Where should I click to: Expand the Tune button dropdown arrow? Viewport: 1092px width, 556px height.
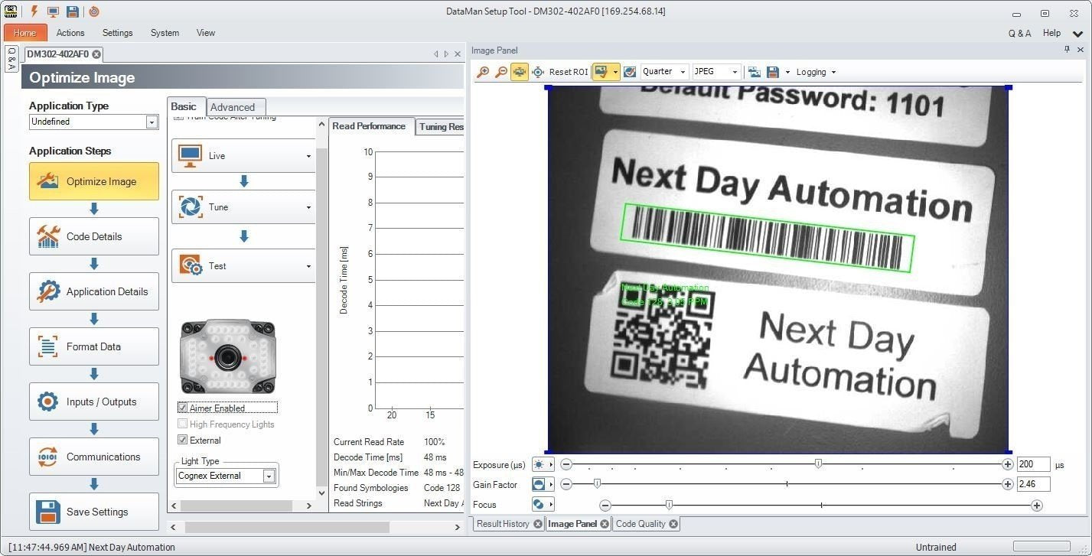coord(308,207)
